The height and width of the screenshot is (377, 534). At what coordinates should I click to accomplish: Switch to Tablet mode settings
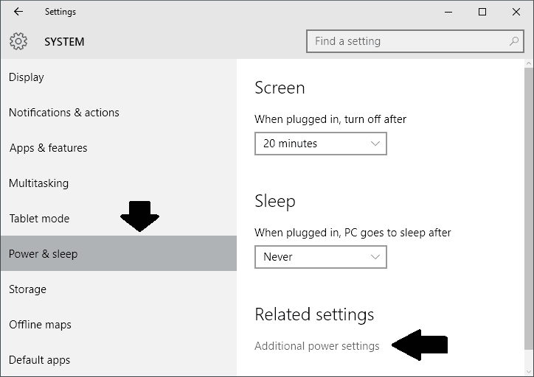(39, 219)
